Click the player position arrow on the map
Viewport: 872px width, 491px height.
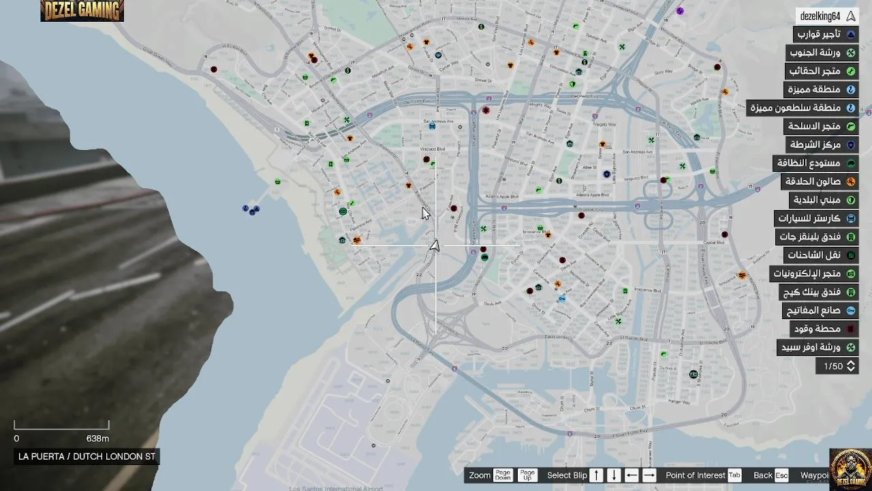[434, 245]
